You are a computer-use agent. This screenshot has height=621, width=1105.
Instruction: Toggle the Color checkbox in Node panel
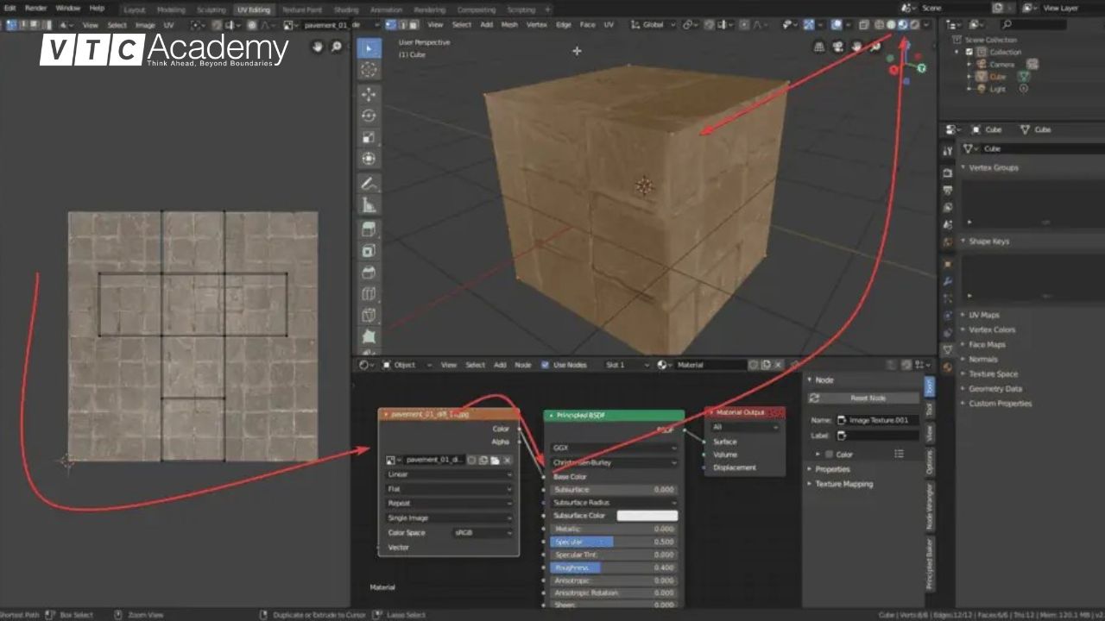click(x=830, y=454)
